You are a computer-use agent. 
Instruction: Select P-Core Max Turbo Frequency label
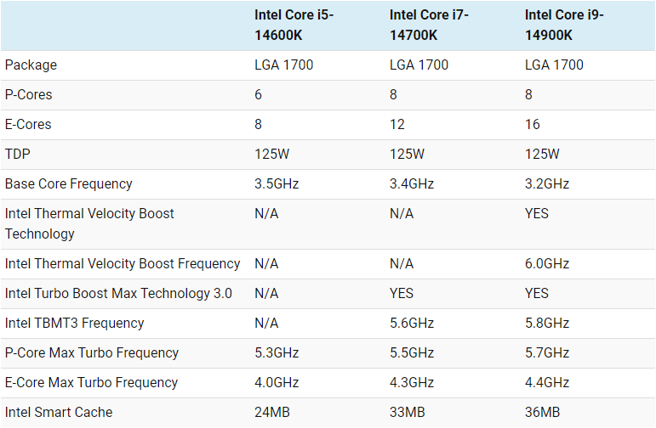pyautogui.click(x=92, y=352)
